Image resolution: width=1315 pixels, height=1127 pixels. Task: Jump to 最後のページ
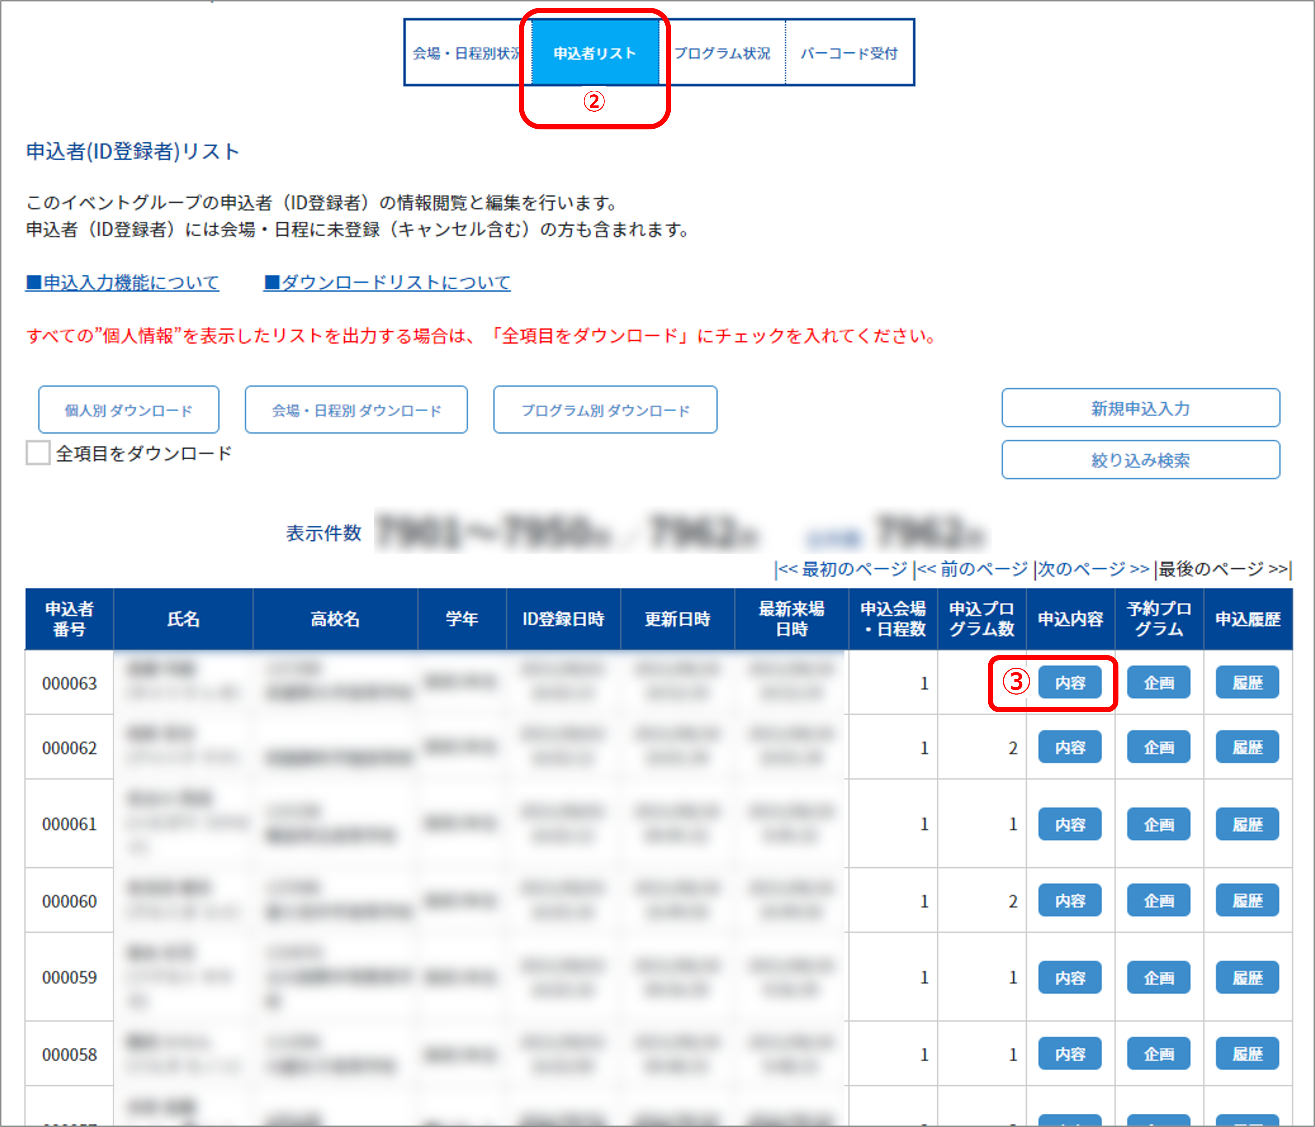pyautogui.click(x=1223, y=569)
